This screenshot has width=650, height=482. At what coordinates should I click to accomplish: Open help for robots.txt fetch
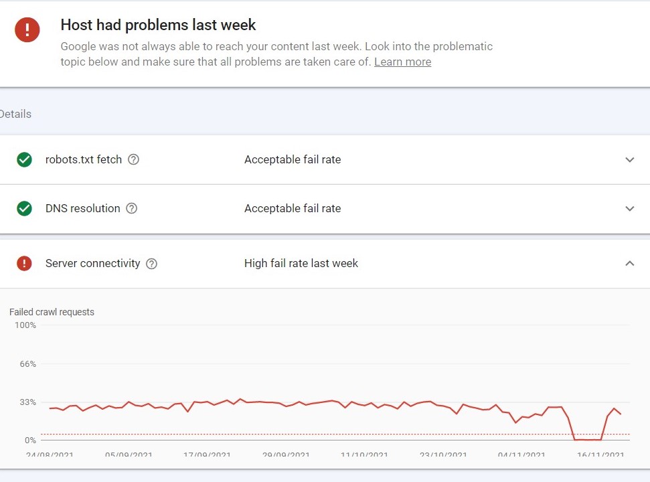[133, 159]
